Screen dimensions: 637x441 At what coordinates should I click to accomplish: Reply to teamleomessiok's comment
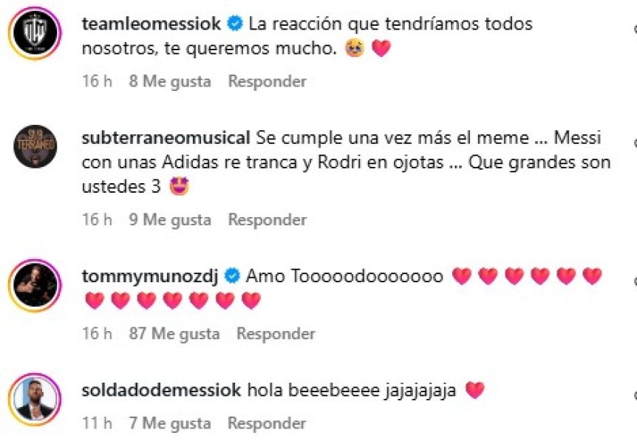[268, 81]
